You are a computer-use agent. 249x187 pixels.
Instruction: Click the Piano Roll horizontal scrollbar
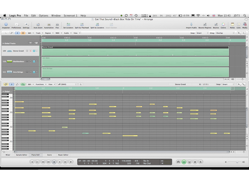coord(122,152)
